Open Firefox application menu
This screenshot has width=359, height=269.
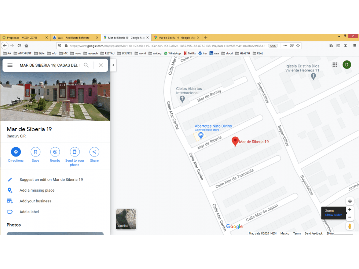click(355, 46)
